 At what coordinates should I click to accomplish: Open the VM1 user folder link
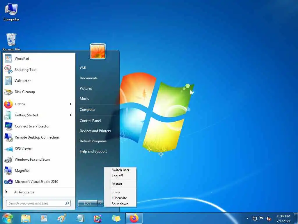coord(83,68)
